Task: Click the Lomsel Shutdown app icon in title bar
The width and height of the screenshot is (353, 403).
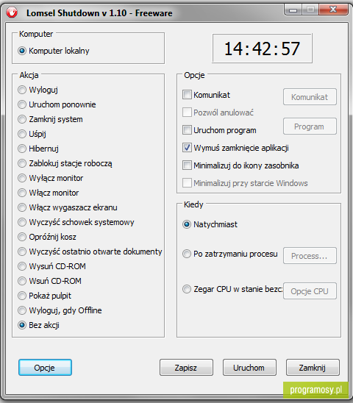Action: coord(12,13)
